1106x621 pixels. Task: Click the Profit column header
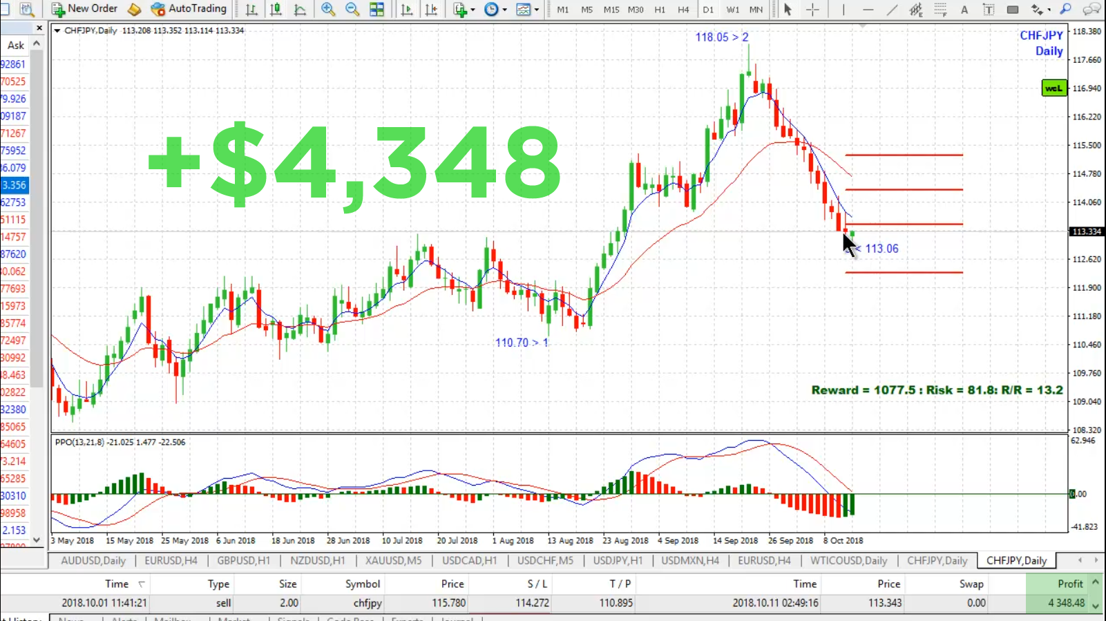pyautogui.click(x=1069, y=584)
